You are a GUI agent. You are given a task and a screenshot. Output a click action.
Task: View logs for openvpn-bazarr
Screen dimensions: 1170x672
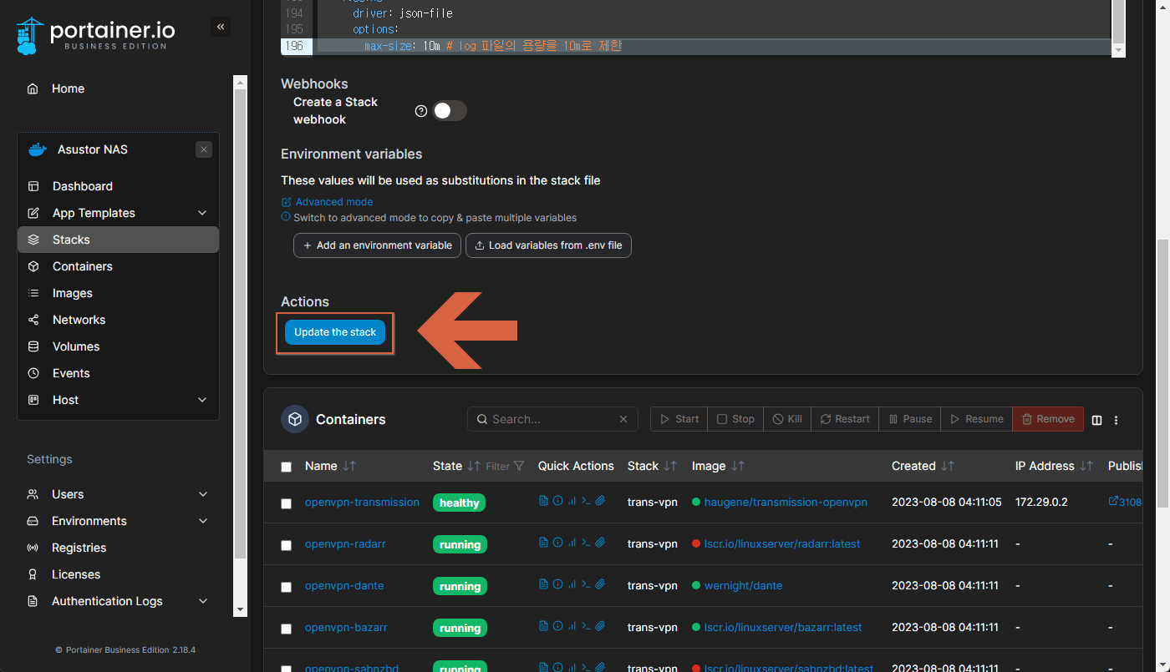click(543, 626)
